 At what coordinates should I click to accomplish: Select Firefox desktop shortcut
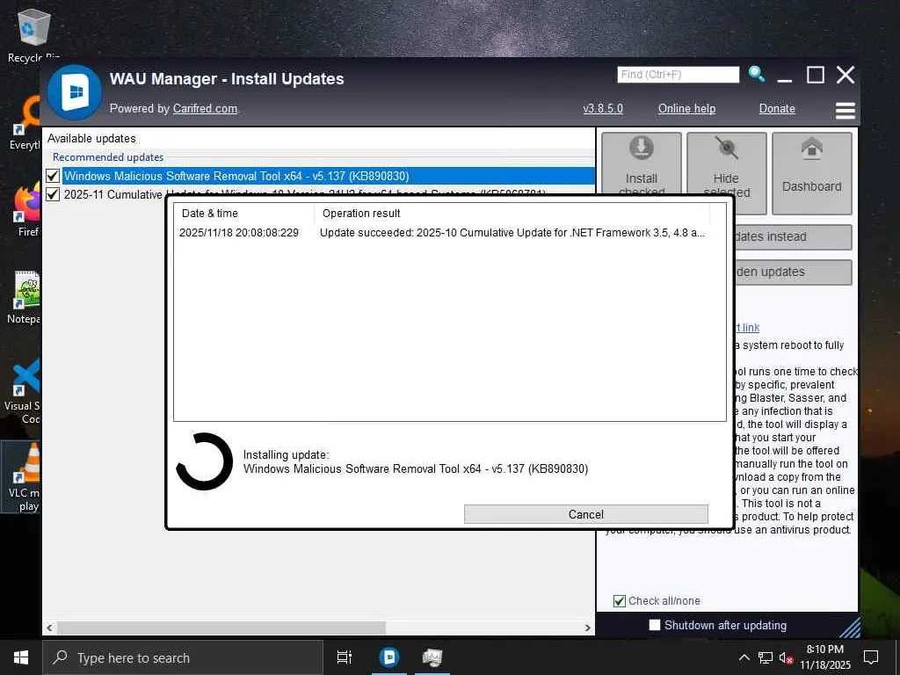click(x=27, y=209)
